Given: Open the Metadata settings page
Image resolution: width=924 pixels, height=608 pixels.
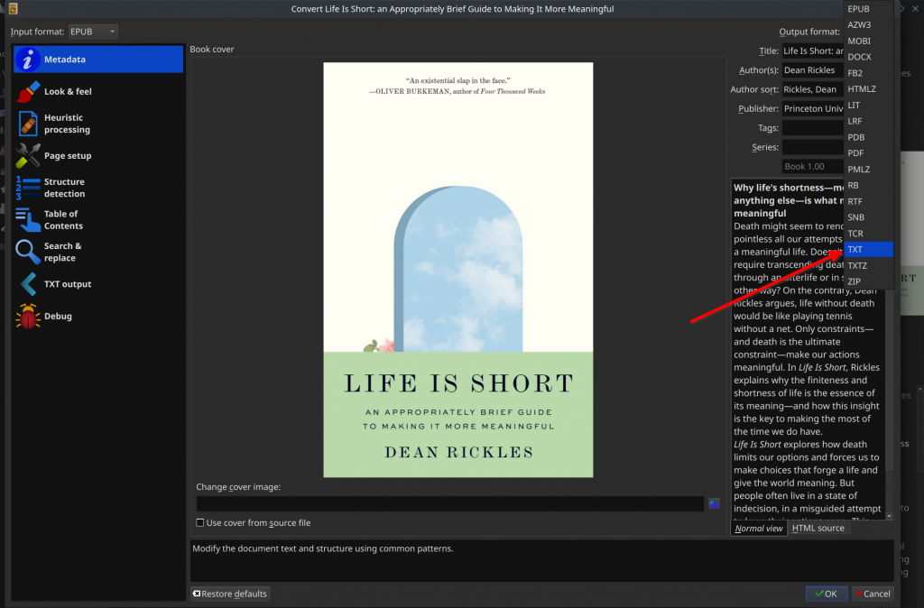Looking at the screenshot, I should (x=98, y=60).
